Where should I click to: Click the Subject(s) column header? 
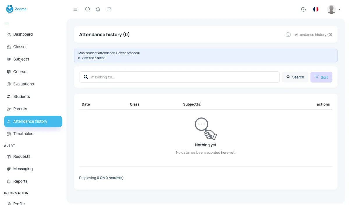[192, 104]
